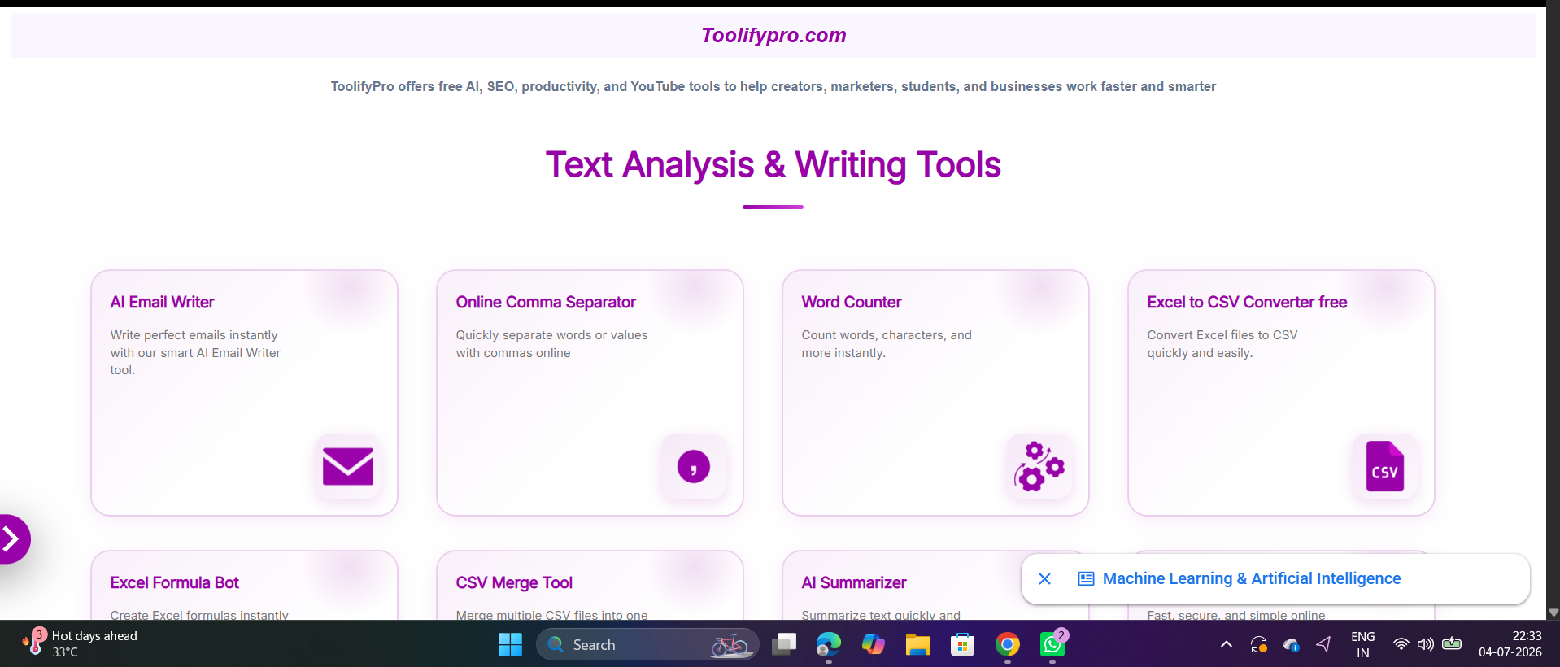
Task: Open the Windows Start menu
Action: coord(510,645)
